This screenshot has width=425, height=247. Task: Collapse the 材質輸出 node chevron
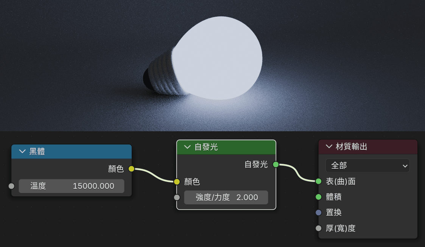tap(329, 146)
